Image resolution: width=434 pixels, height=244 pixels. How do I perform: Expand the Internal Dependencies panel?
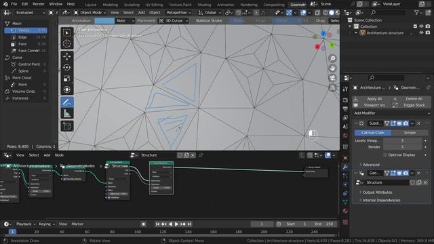tap(381, 201)
